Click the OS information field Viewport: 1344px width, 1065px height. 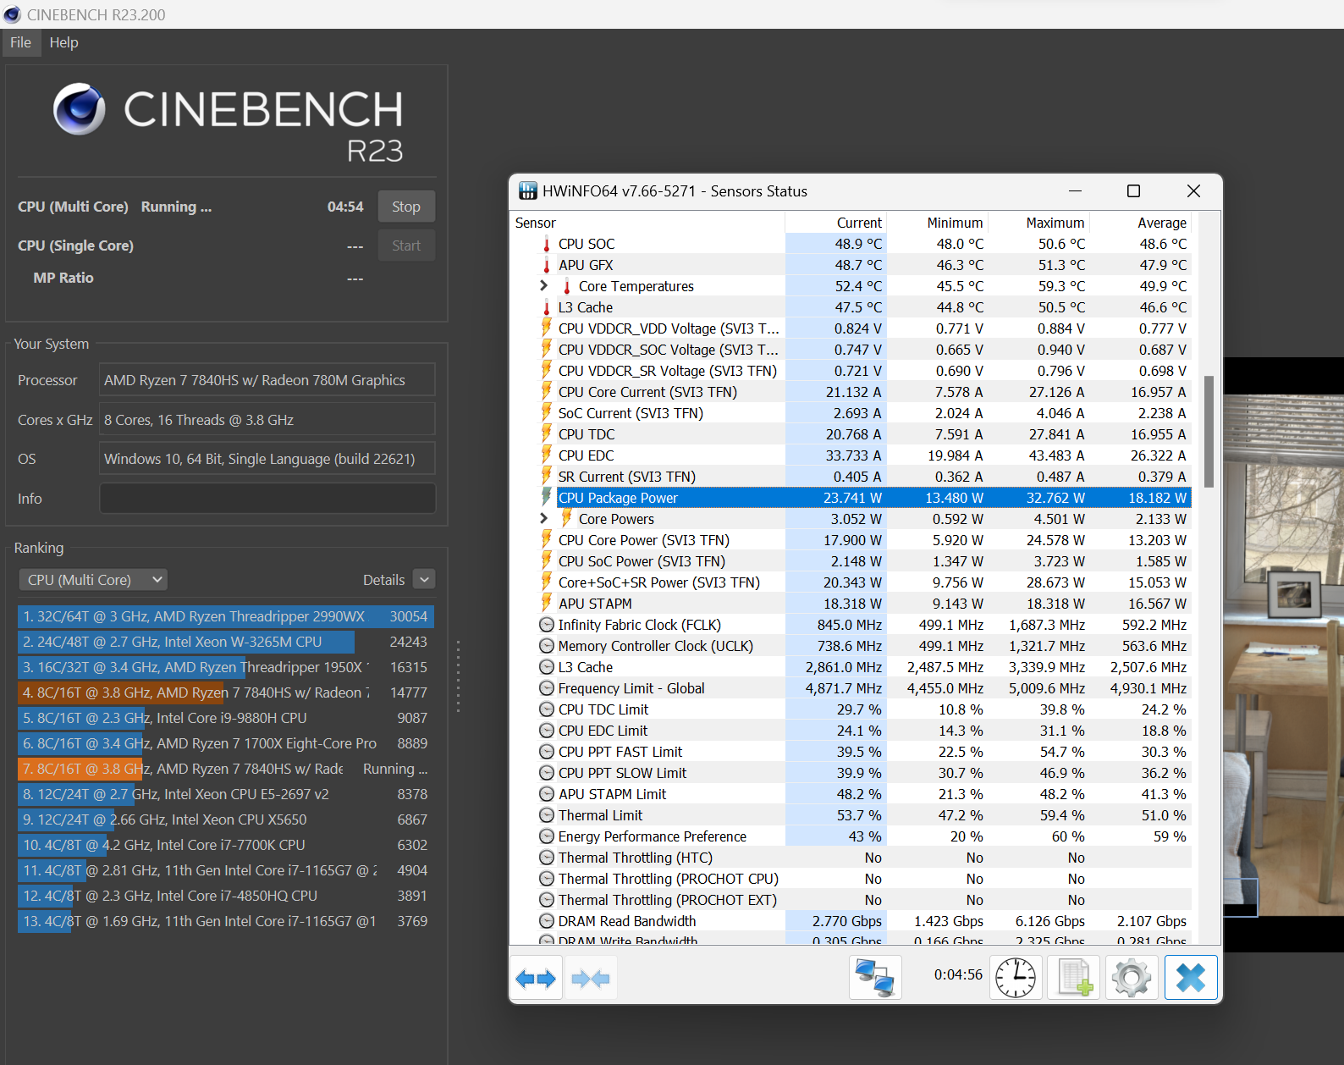(x=267, y=459)
